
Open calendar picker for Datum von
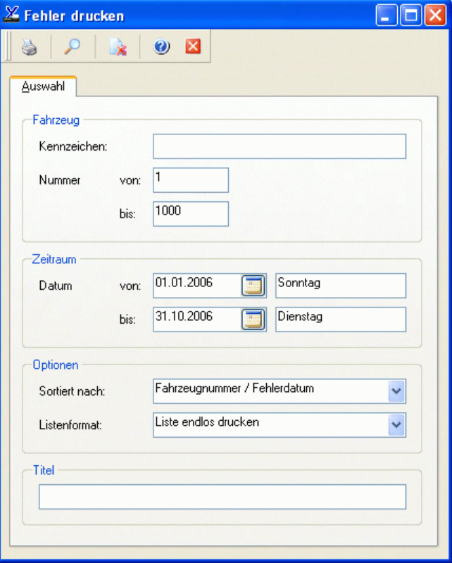[x=253, y=286]
